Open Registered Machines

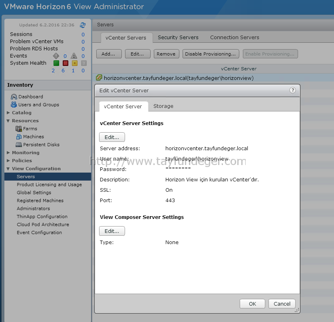click(40, 201)
